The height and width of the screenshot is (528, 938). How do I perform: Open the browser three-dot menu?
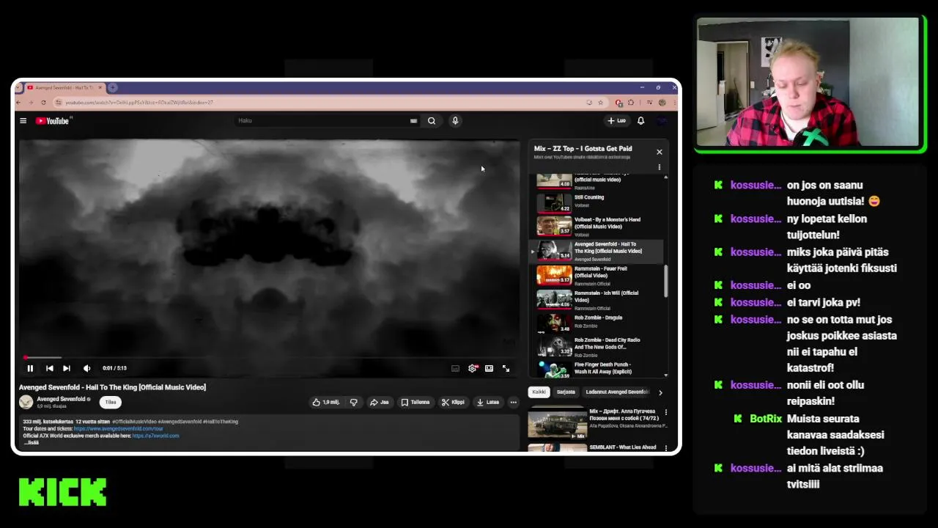pos(673,103)
